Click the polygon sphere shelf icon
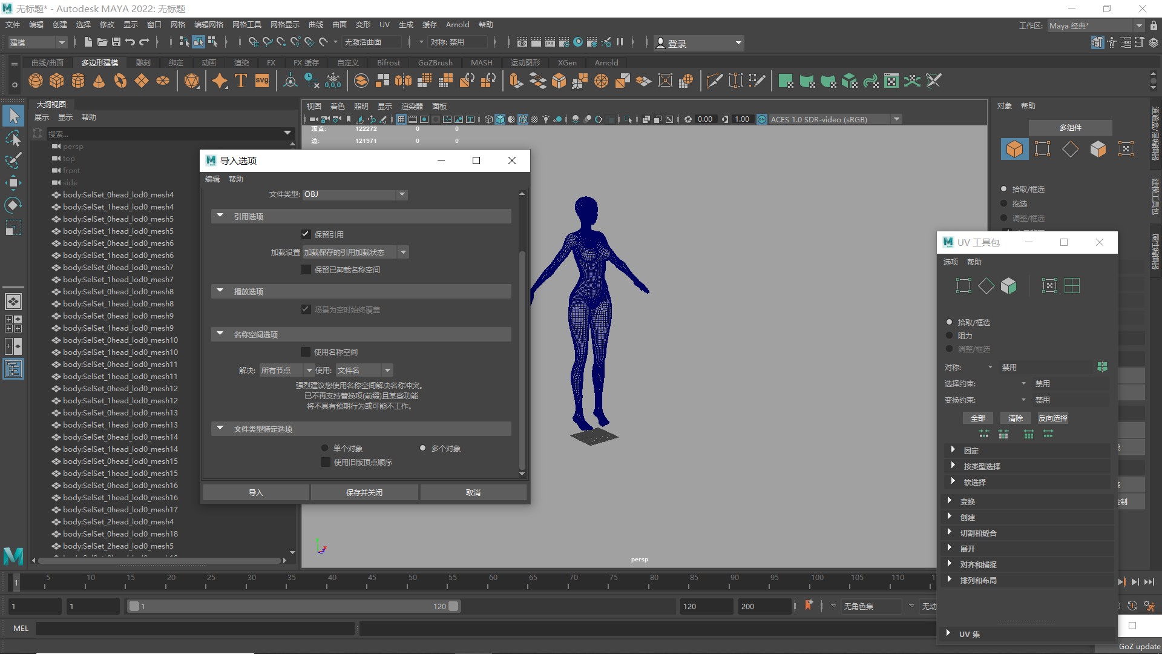Viewport: 1162px width, 654px height. [x=36, y=81]
